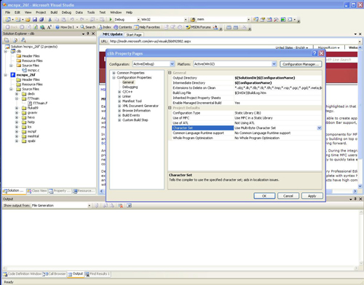Click the help Forward navigation icon
This screenshot has width=364, height=285.
(x=22, y=27)
